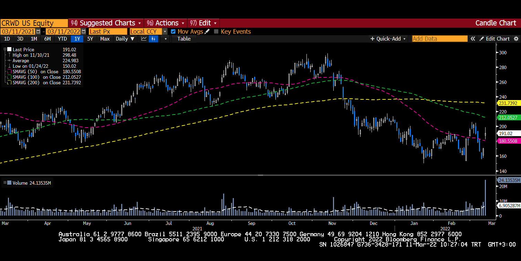
Task: Open the Edit dropdown menu
Action: (204, 23)
